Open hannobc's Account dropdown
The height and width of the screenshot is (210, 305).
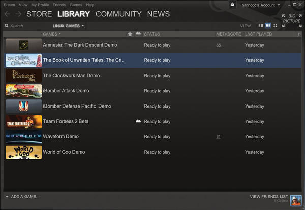(x=261, y=5)
